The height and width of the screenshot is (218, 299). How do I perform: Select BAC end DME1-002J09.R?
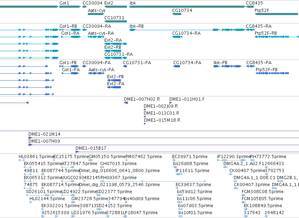pyautogui.click(x=161, y=106)
